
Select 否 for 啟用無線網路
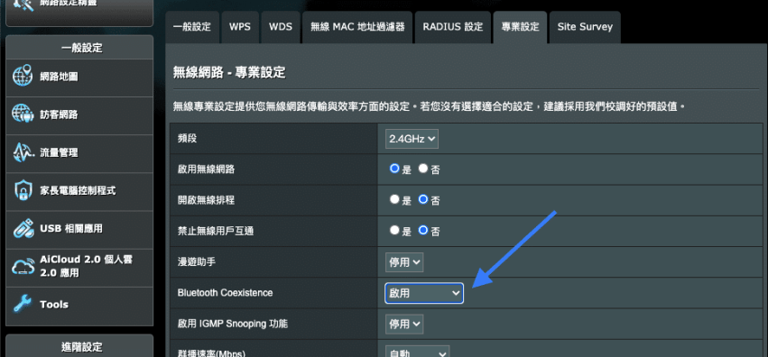(x=423, y=169)
